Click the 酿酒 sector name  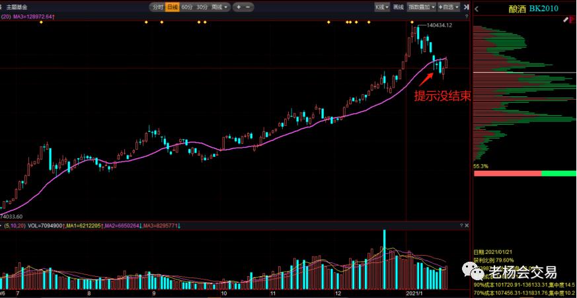point(518,9)
